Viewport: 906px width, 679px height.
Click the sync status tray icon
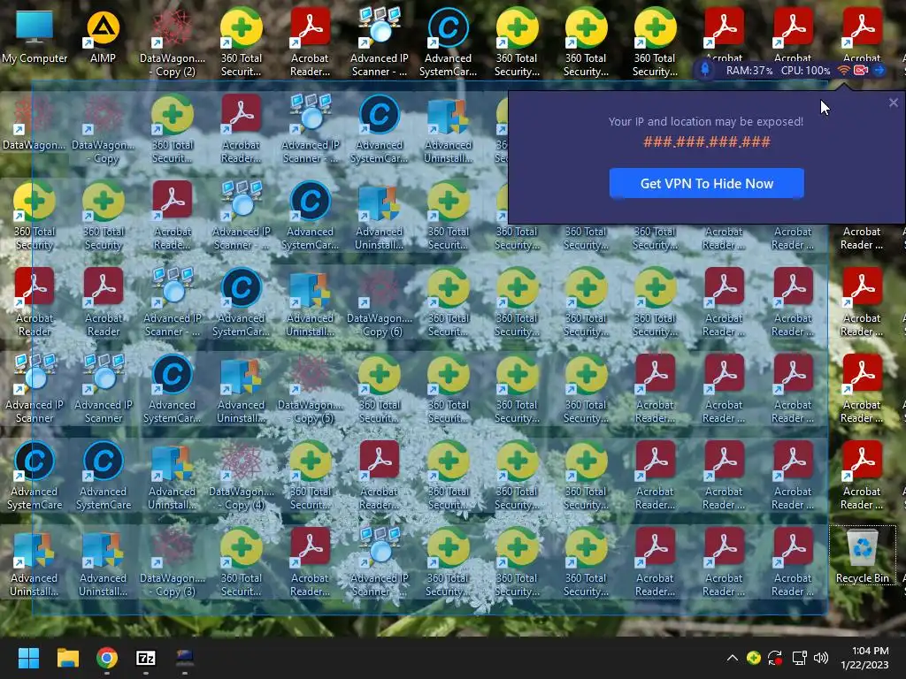[775, 658]
